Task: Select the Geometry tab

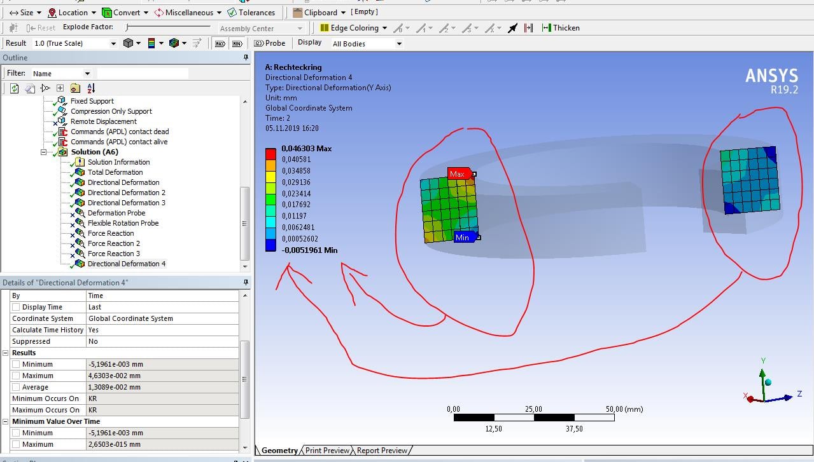Action: (x=279, y=451)
